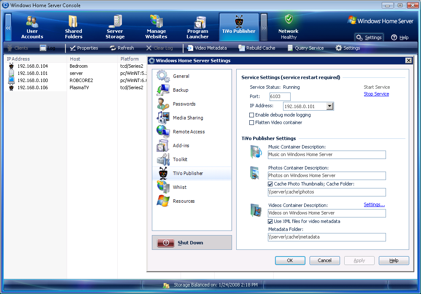Open Whiist settings category
Image resolution: width=421 pixels, height=294 pixels.
pos(192,187)
